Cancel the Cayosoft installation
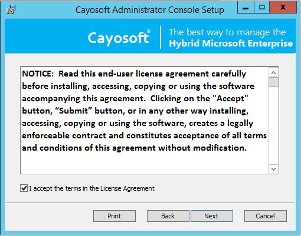301x236 pixels. coord(266,216)
